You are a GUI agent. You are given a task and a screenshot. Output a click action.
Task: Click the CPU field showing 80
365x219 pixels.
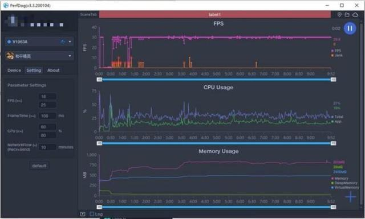click(x=47, y=135)
